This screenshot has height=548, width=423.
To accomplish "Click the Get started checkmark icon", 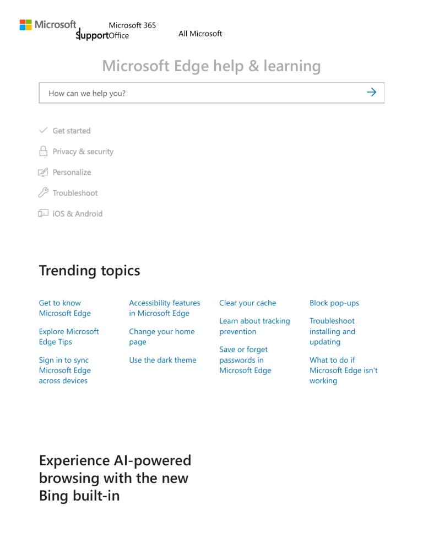I will (x=44, y=131).
